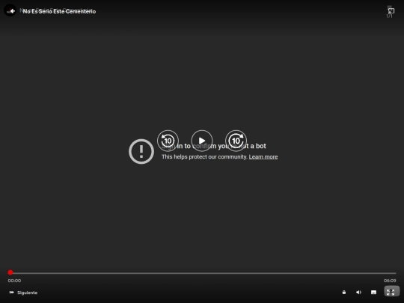Click the exclamation warning icon
This screenshot has width=404, height=303.
pyautogui.click(x=141, y=151)
